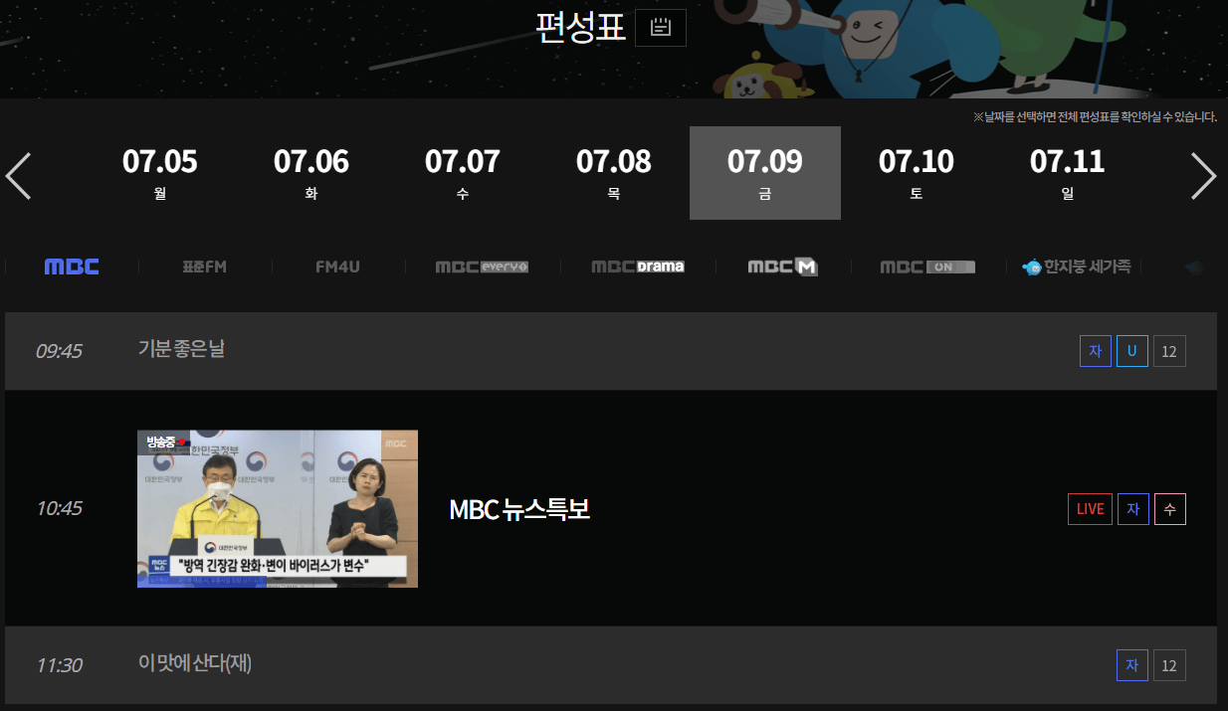Click the MBC 뉴스특보 broadcast thumbnail

tap(277, 508)
